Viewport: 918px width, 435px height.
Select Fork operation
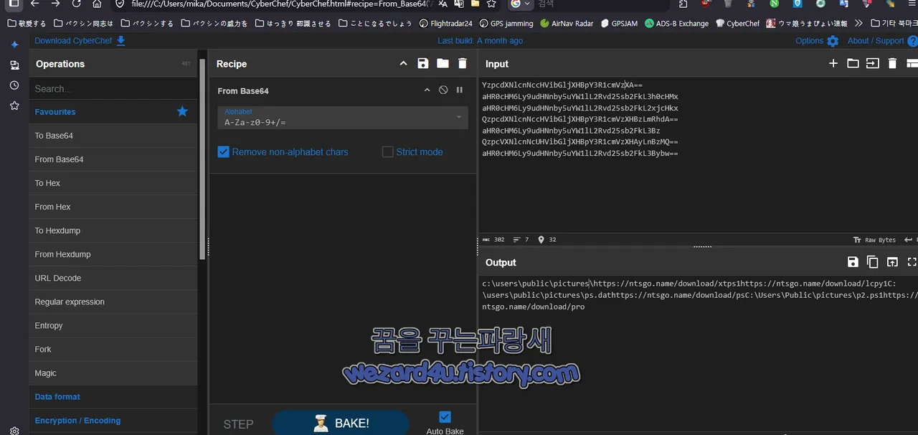(113, 349)
